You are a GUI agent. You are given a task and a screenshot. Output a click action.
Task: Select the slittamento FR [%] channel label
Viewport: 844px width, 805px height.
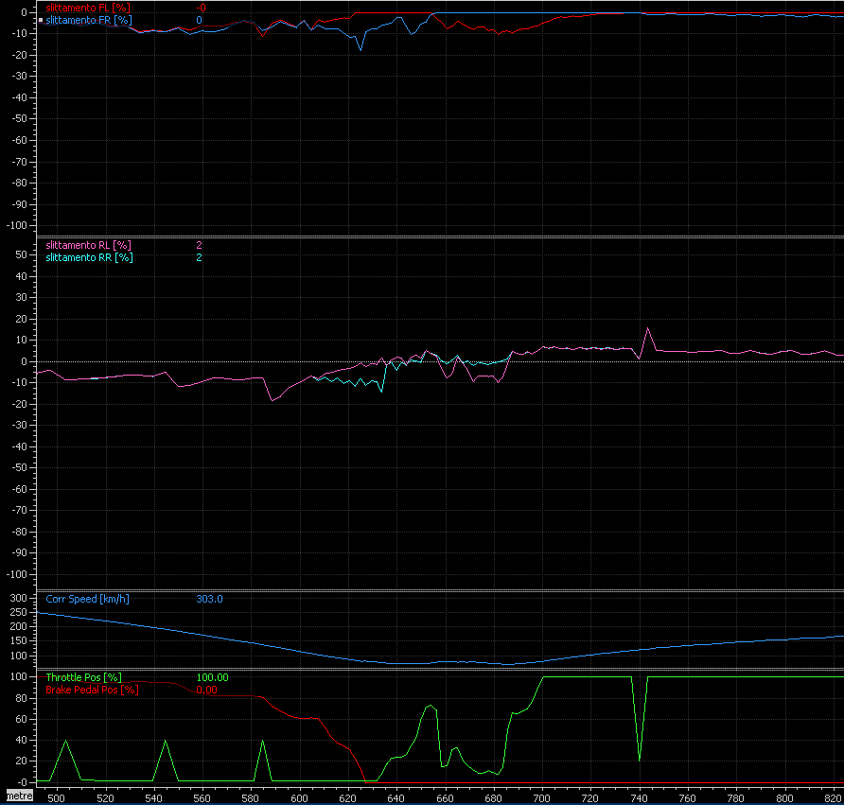(89, 20)
